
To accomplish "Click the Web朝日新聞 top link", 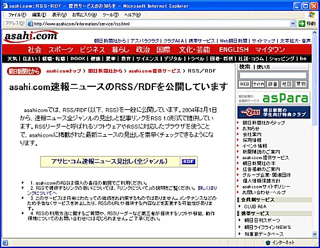I will tap(234, 41).
